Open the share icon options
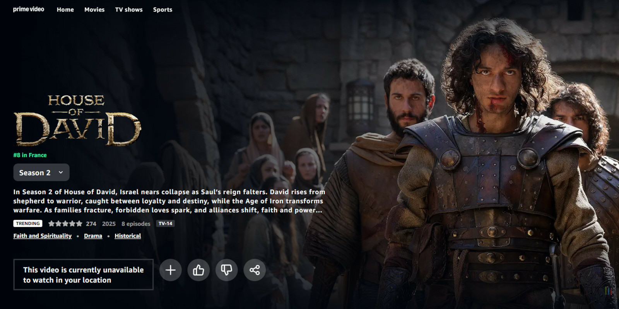 (x=255, y=270)
